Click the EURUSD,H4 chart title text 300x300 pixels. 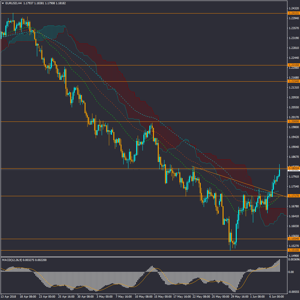pos(13,3)
